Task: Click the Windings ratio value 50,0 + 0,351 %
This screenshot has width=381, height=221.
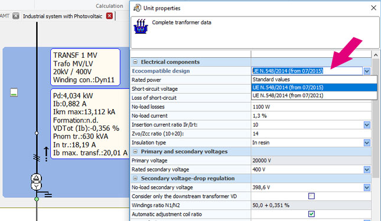Action: click(x=271, y=205)
